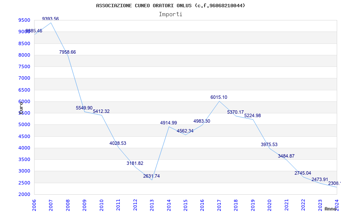Select the 8500 y-axis tick label
This screenshot has height=213, width=341.
coord(24,44)
